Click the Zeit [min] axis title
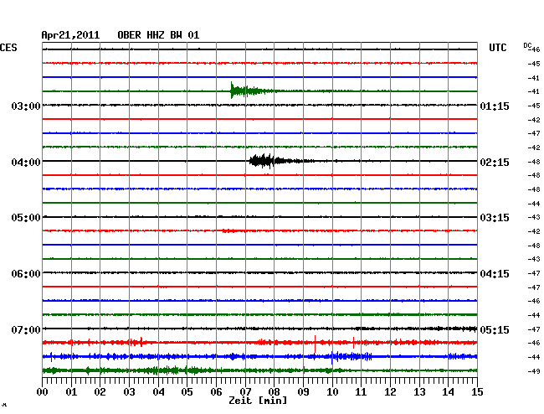This screenshot has height=414, width=544. coord(258,401)
